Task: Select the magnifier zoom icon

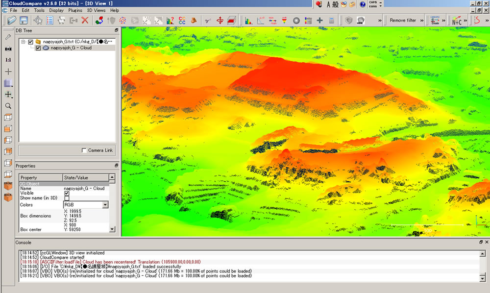Action: pyautogui.click(x=8, y=106)
